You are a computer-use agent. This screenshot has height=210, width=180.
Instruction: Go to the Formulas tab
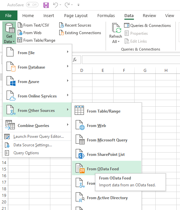(106, 15)
